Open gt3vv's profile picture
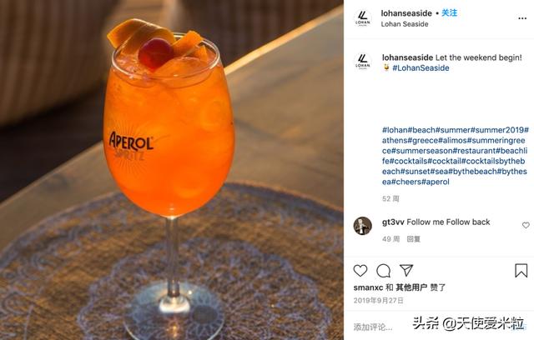This screenshot has width=534, height=340. [363, 226]
